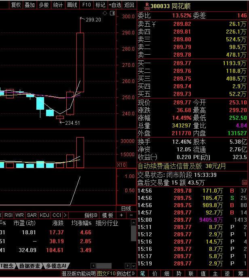Viewport: 249px width, 278px height.
Task: Select the 筹 chips tab
Action: pos(241,274)
